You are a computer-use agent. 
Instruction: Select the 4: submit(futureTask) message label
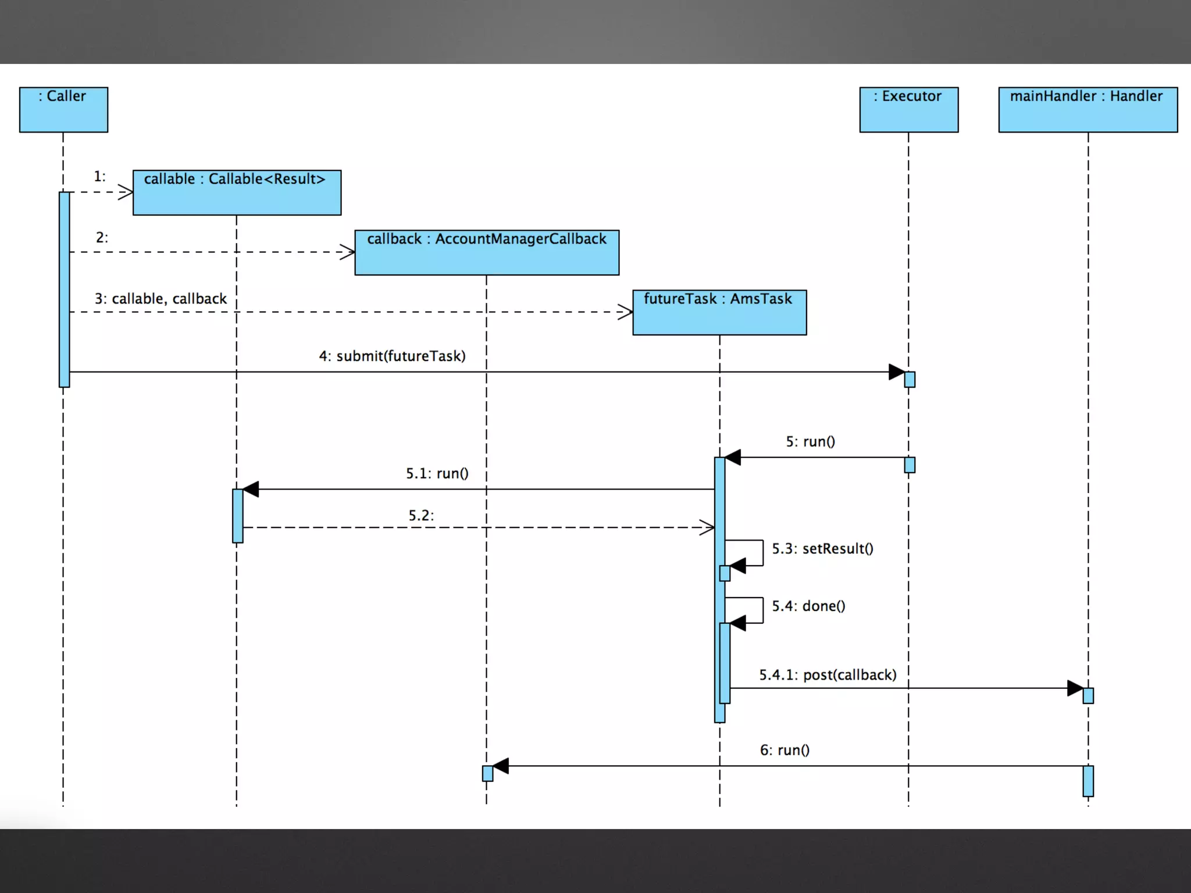(392, 356)
